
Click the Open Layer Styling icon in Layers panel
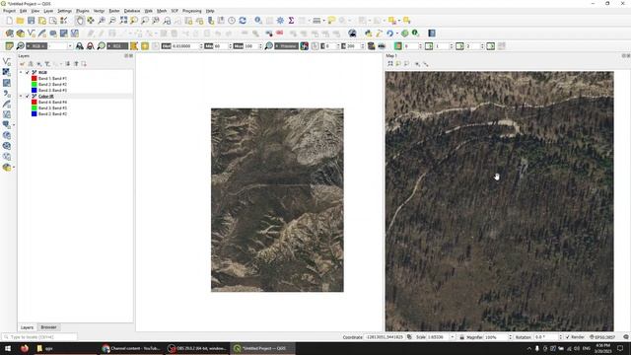(x=22, y=63)
